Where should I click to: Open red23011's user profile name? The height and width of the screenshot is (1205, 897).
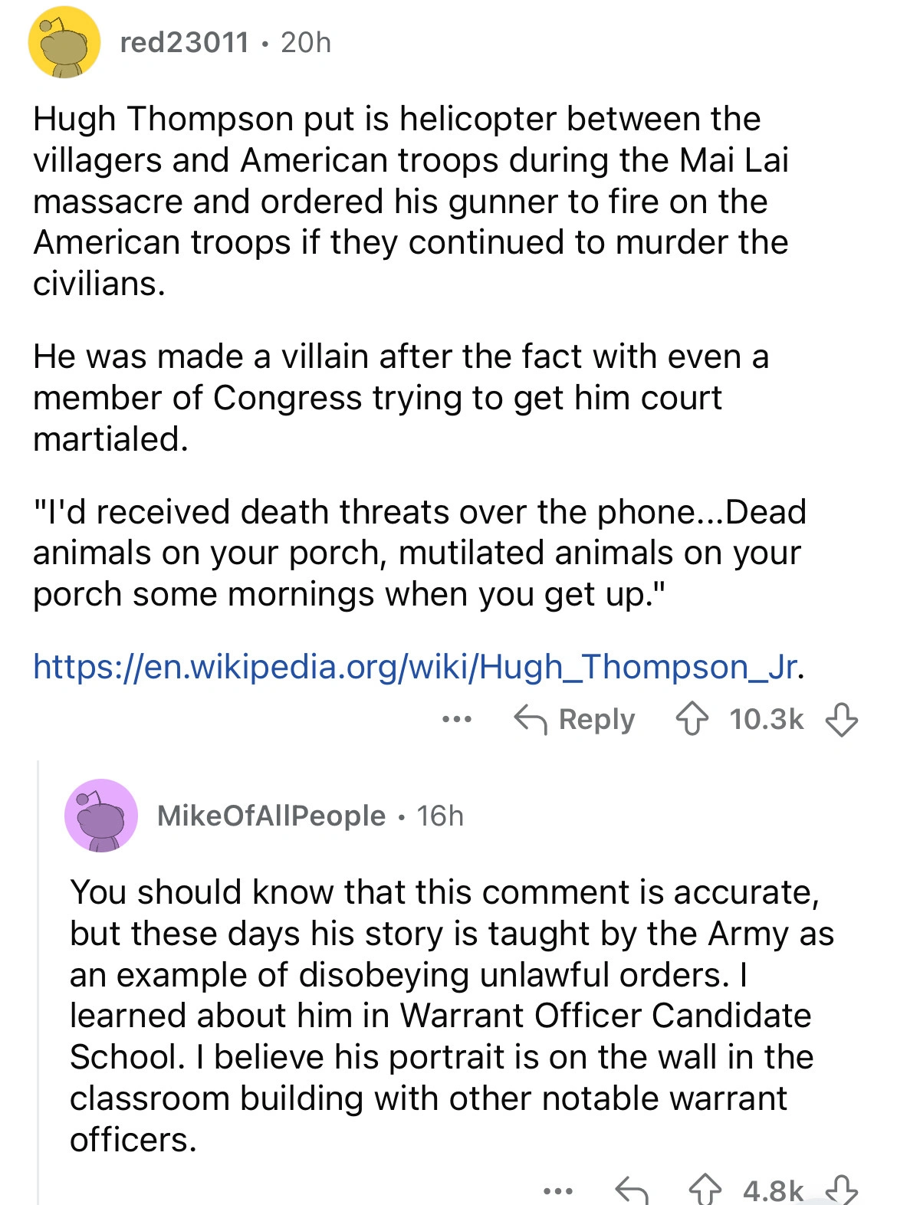pyautogui.click(x=185, y=43)
